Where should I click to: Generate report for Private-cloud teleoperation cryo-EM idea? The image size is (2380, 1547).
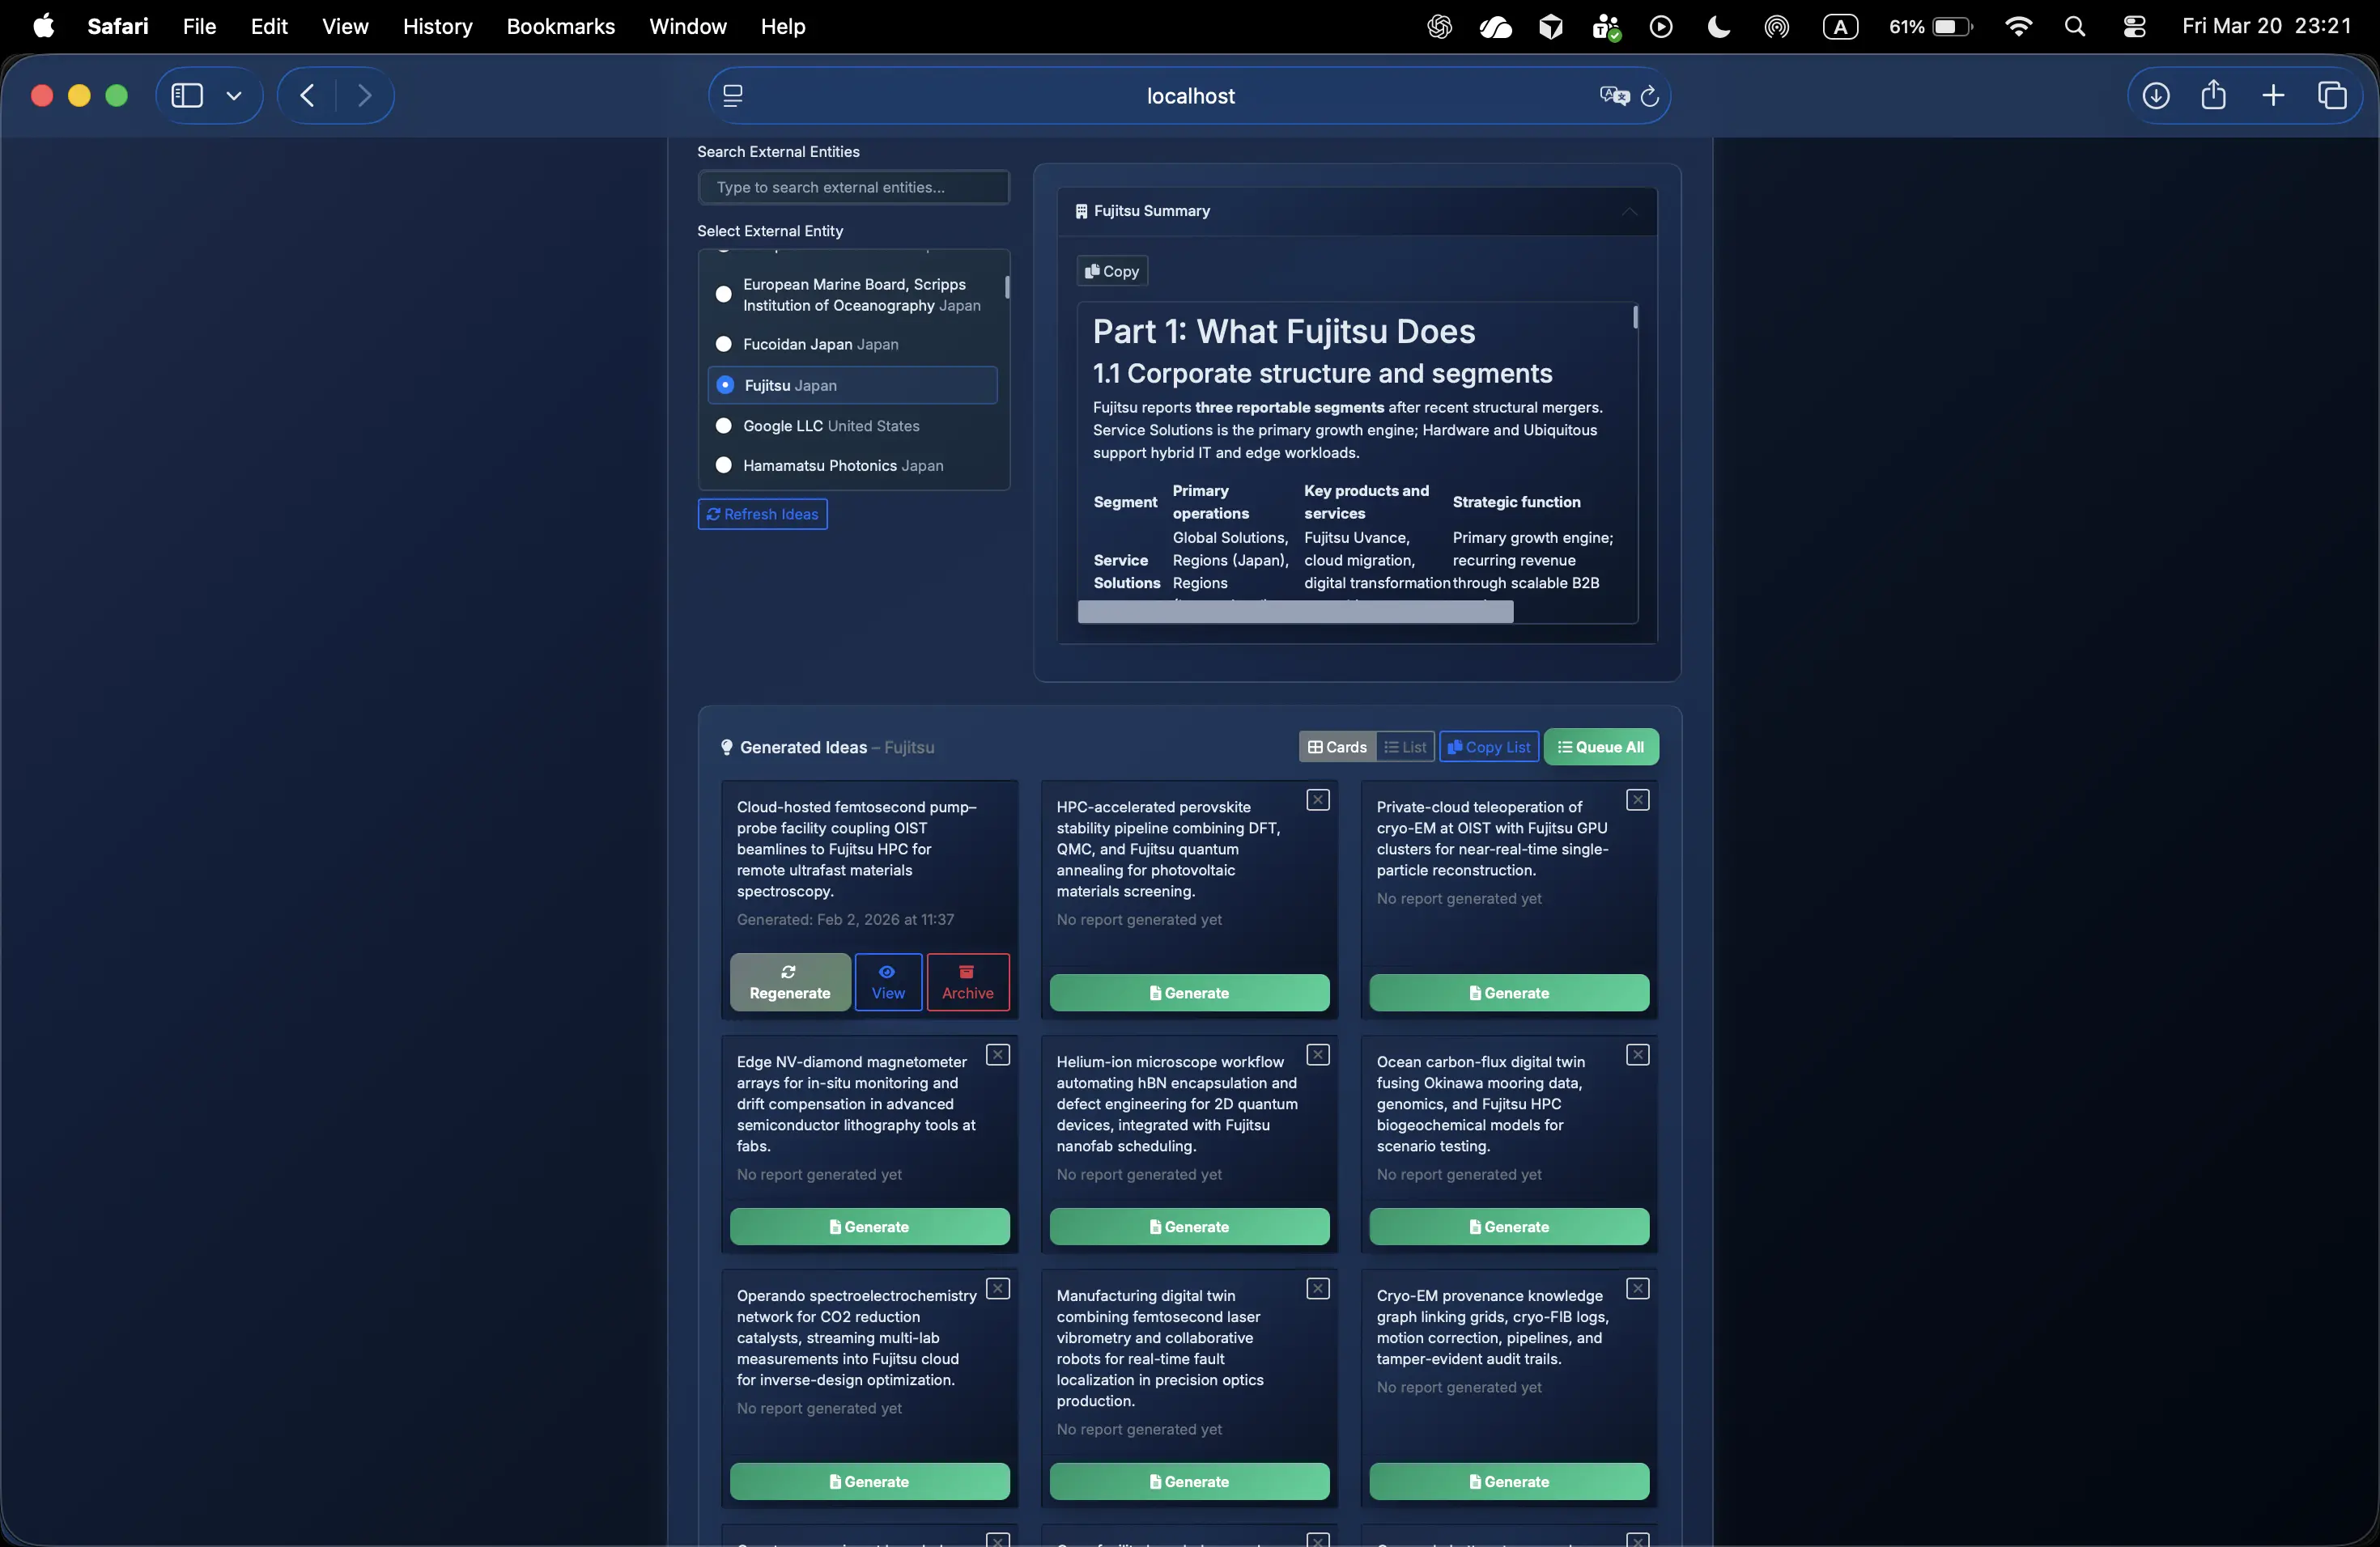pyautogui.click(x=1509, y=992)
